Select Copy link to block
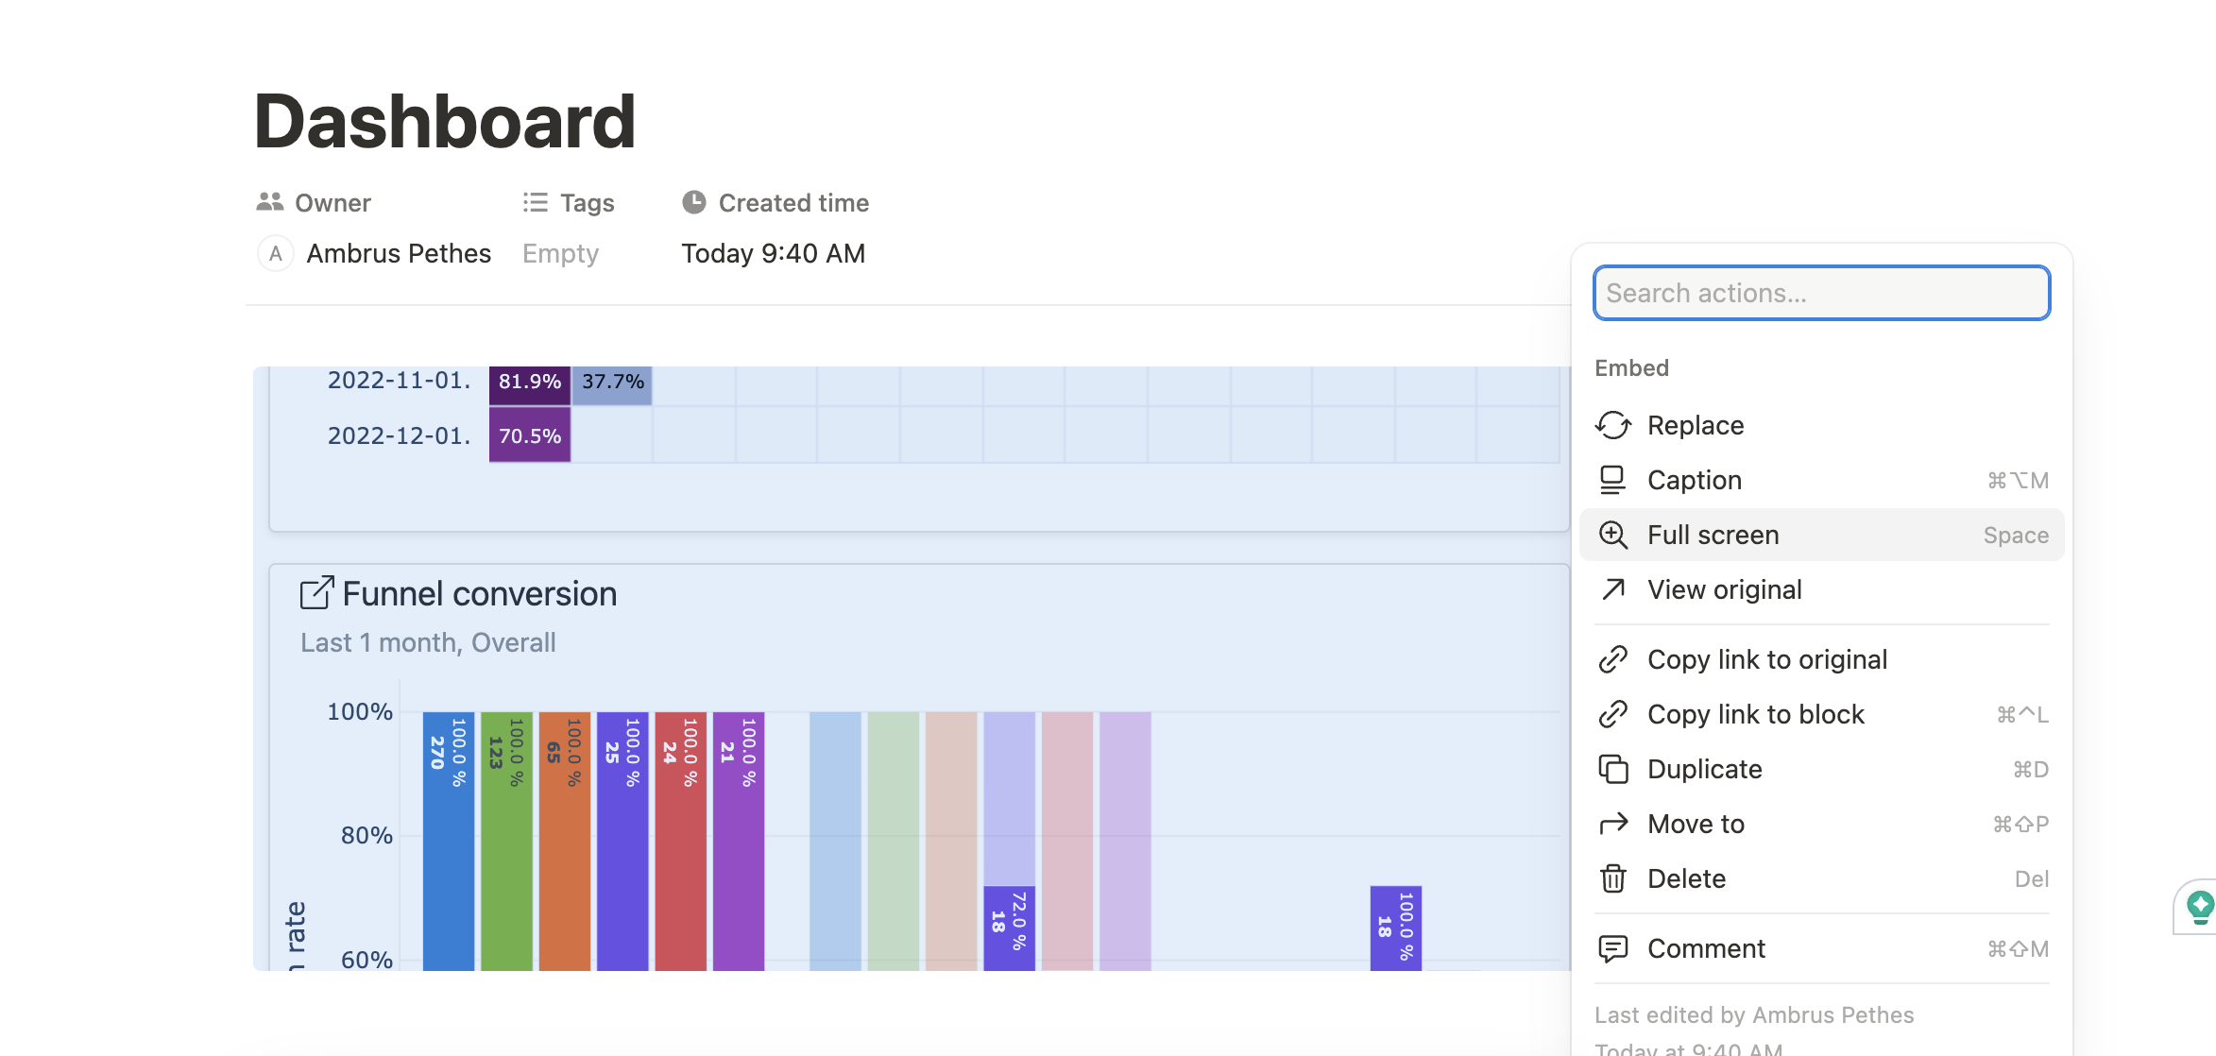 tap(1755, 714)
